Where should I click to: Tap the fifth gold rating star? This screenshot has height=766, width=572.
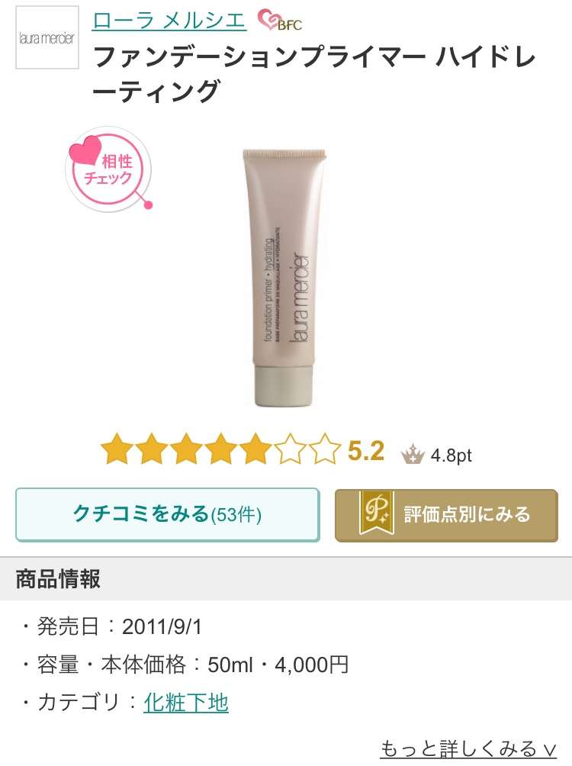pos(256,449)
